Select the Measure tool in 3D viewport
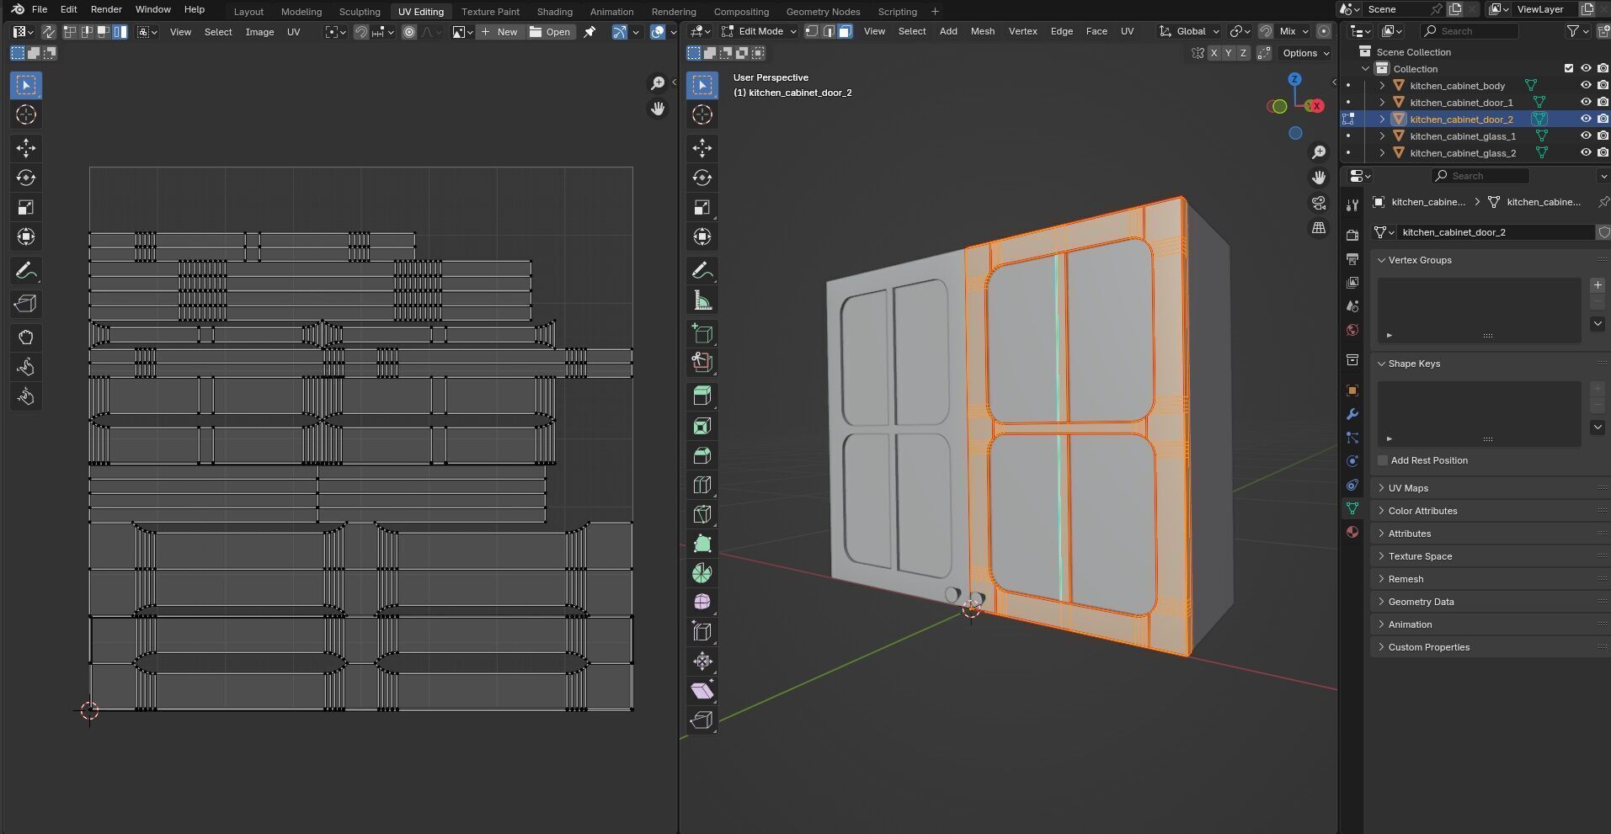 coord(702,300)
